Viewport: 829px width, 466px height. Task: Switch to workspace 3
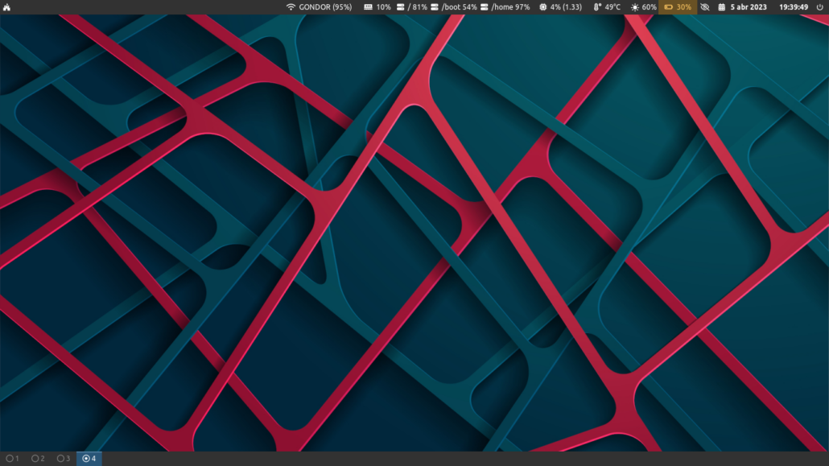(x=64, y=459)
